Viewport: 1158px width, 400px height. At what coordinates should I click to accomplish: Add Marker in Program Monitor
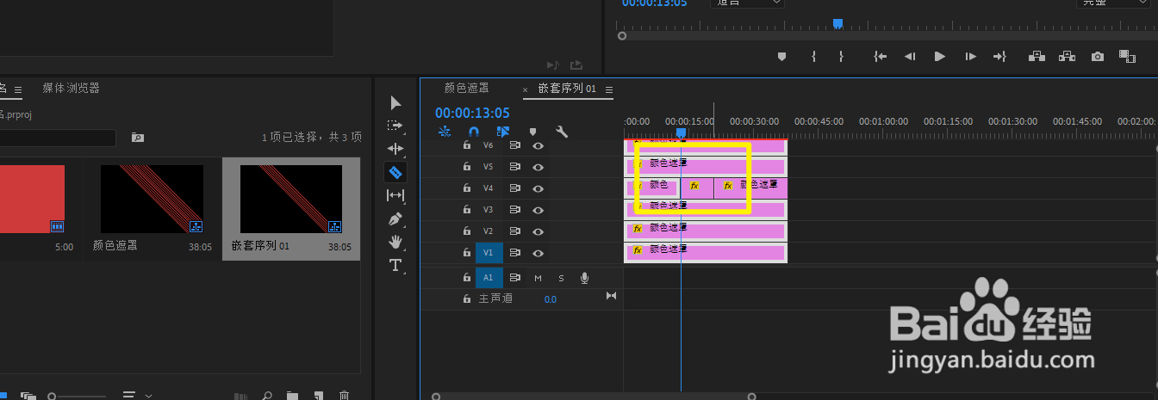click(782, 56)
